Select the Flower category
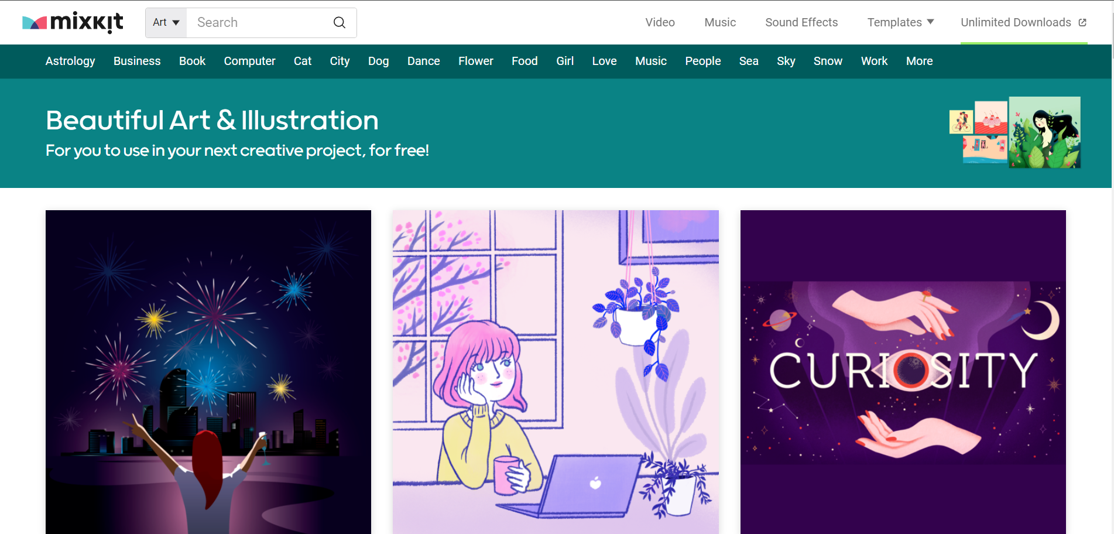The image size is (1114, 534). point(475,61)
